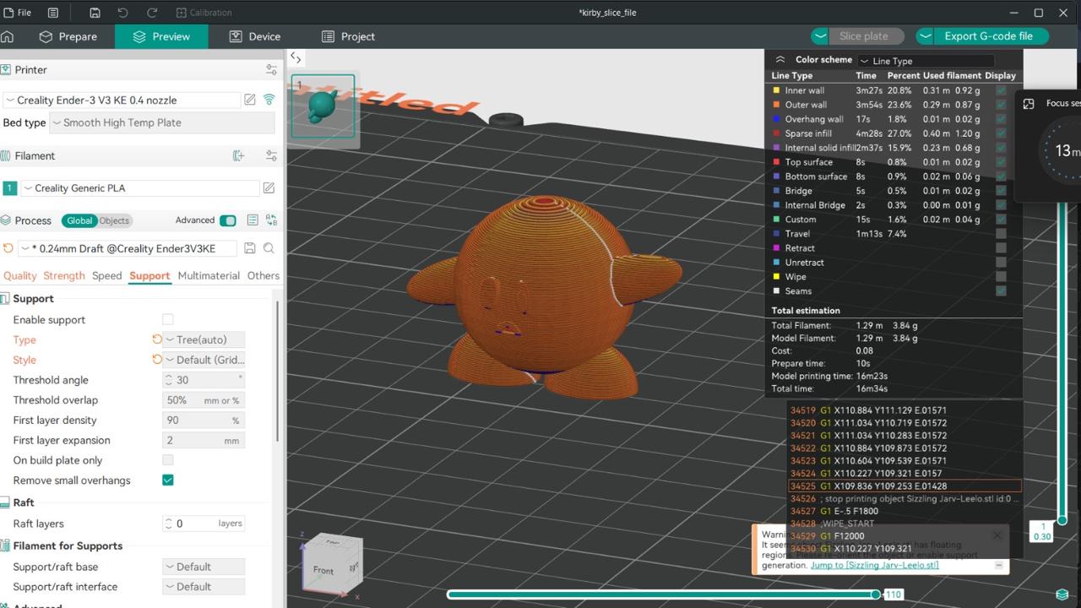1081x608 pixels.
Task: Open the Speed settings tab
Action: [x=107, y=275]
